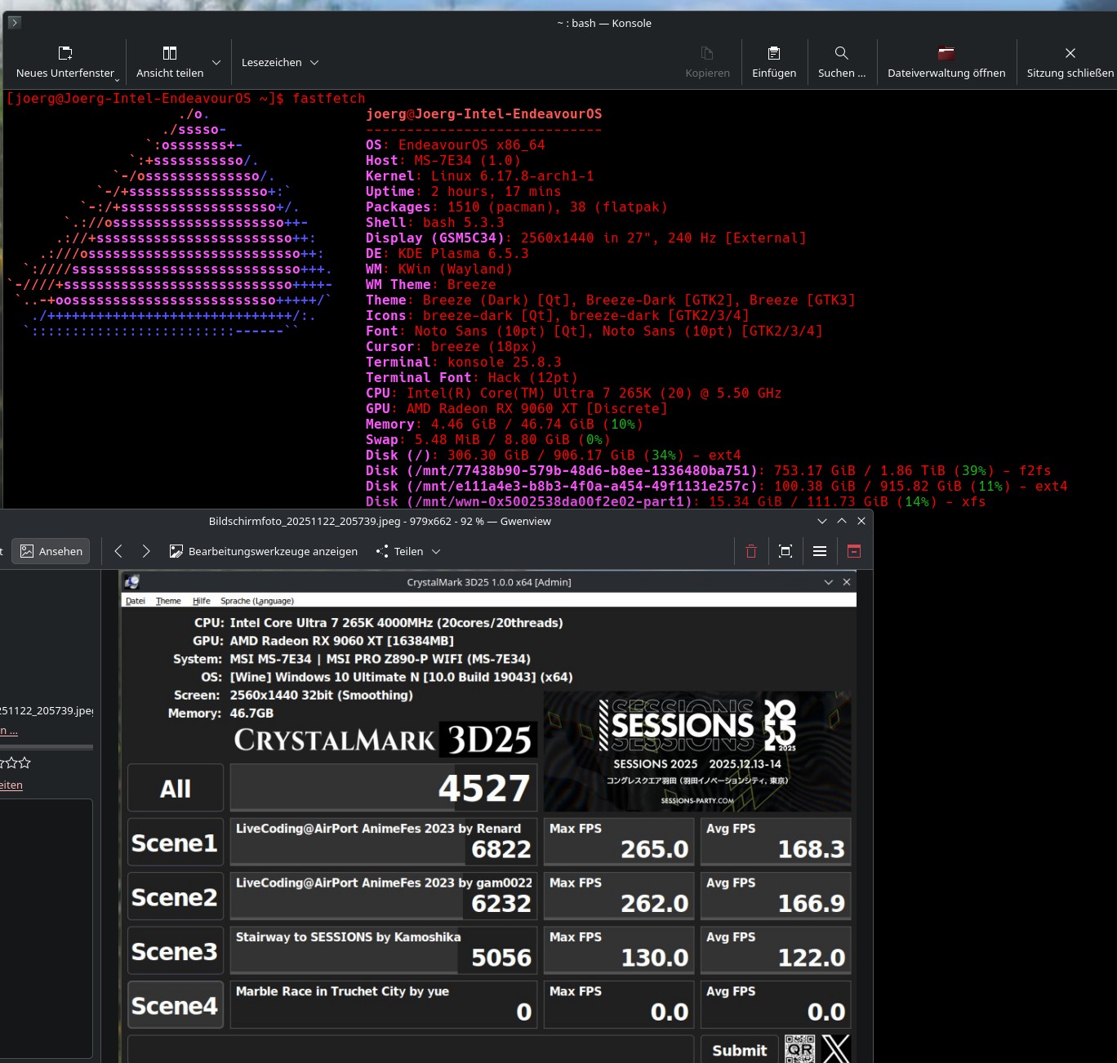Click the 'joerg@Joerg-Intel-EndeavourOS' header above the dashes
This screenshot has height=1063, width=1117.
pyautogui.click(x=483, y=114)
